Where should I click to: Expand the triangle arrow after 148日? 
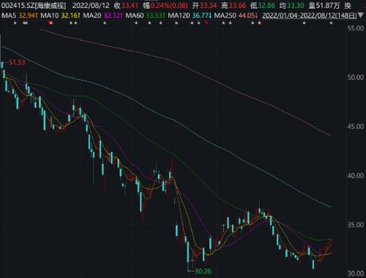(x=361, y=16)
